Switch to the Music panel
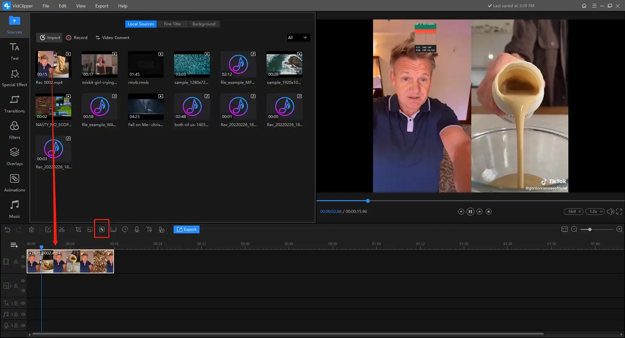 pos(14,209)
